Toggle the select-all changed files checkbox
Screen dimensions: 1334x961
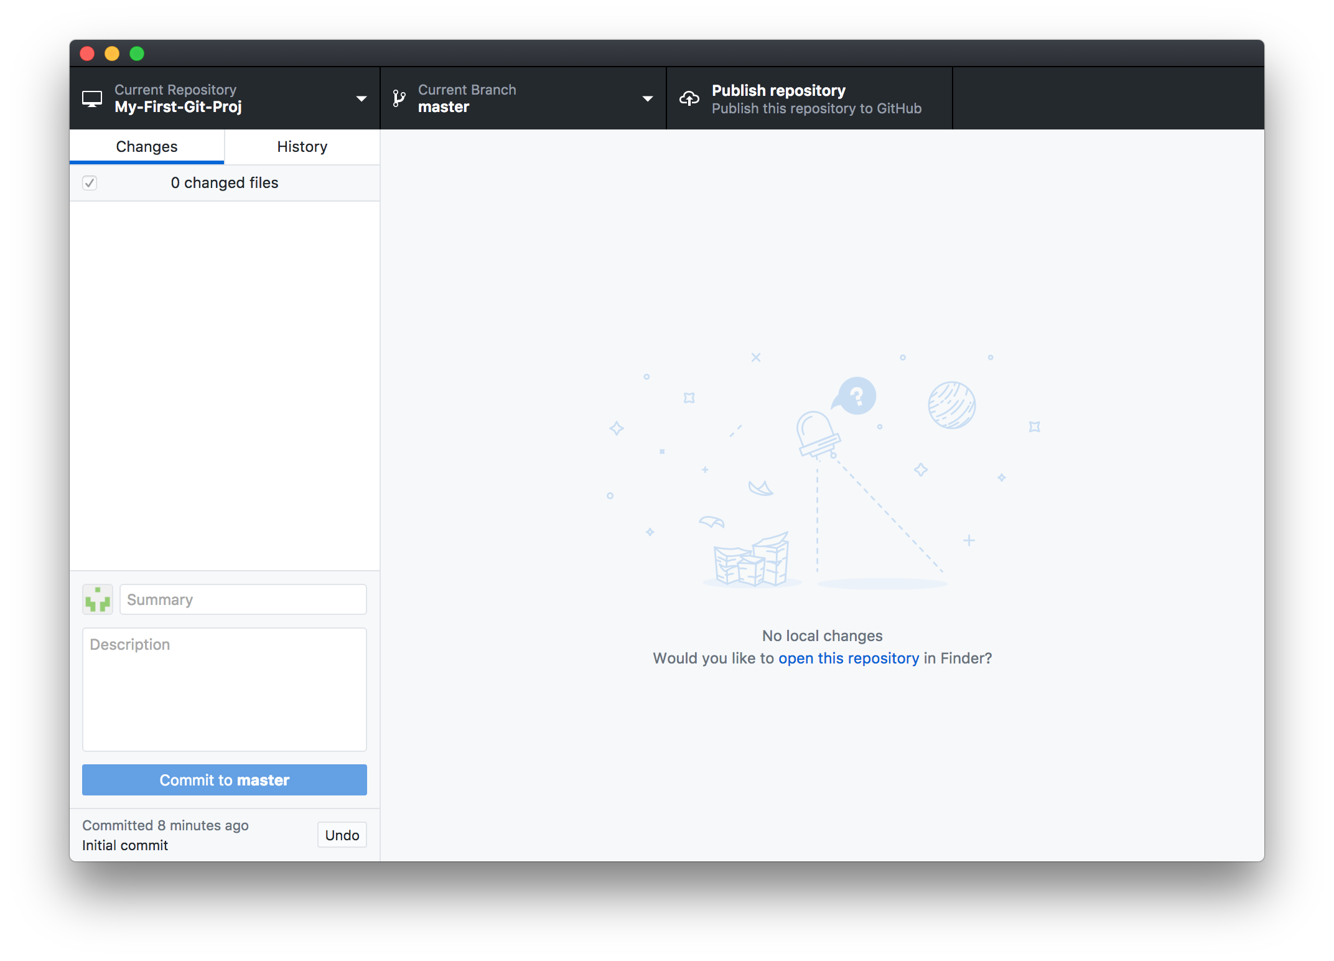point(90,183)
